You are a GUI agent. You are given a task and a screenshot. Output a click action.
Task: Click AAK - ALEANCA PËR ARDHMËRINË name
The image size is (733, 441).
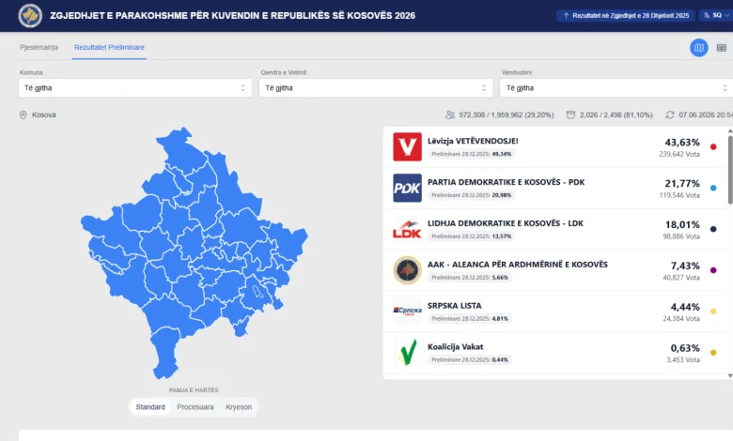[x=518, y=265]
